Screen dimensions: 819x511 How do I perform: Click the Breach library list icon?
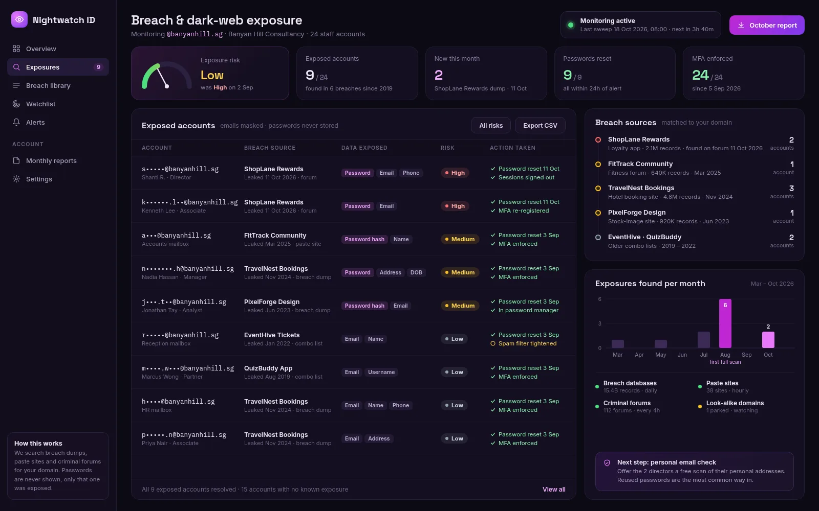point(16,85)
